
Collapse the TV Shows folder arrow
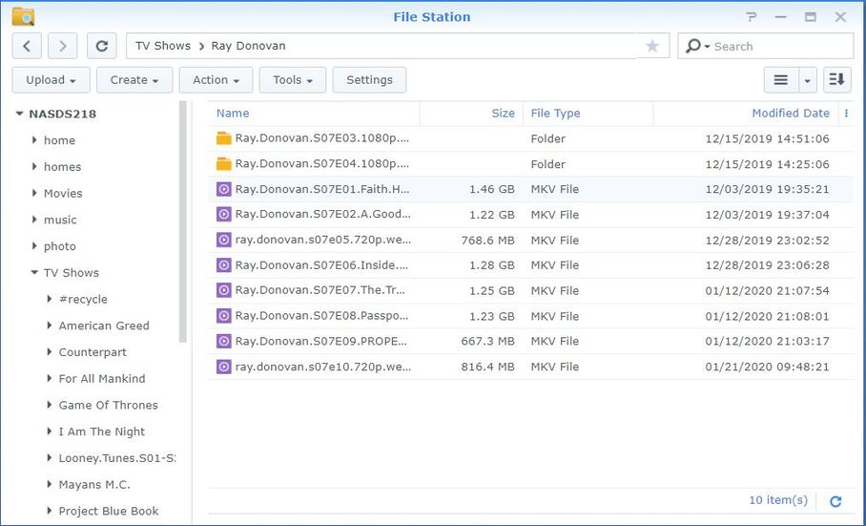point(34,272)
